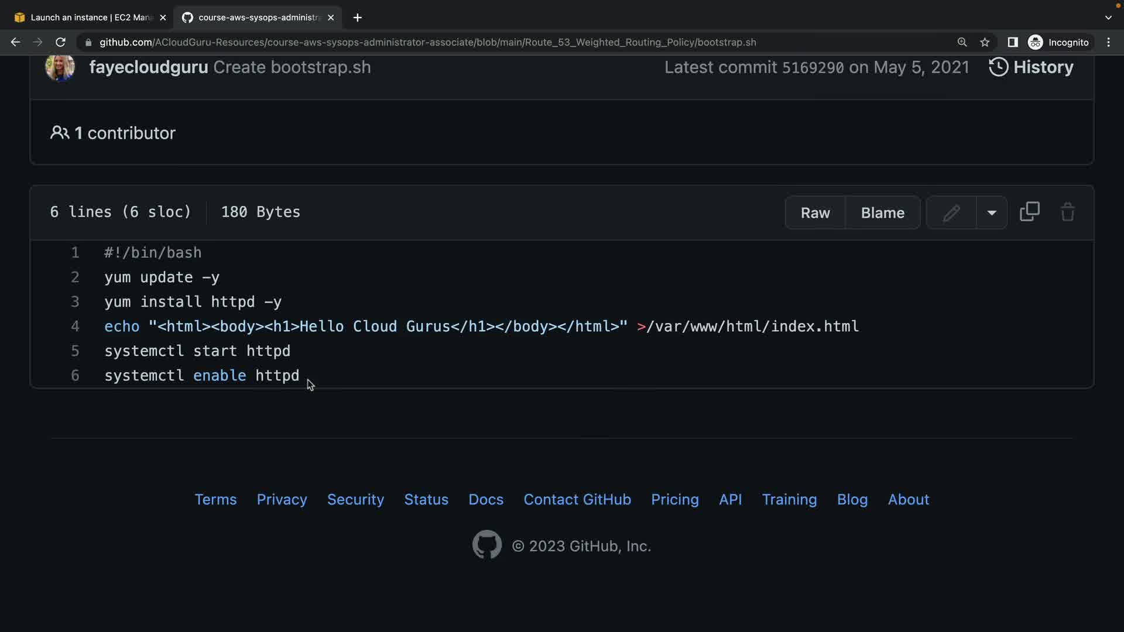Click the edit file pencil icon
Image resolution: width=1124 pixels, height=632 pixels.
click(x=951, y=212)
